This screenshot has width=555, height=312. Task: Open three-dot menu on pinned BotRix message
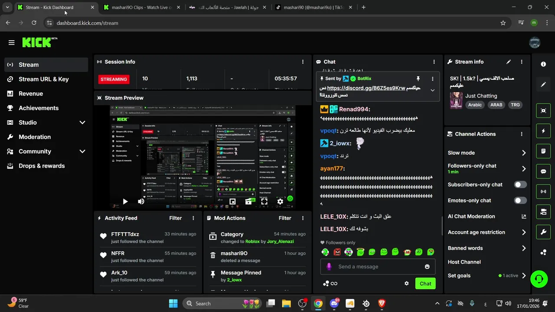pyautogui.click(x=432, y=79)
